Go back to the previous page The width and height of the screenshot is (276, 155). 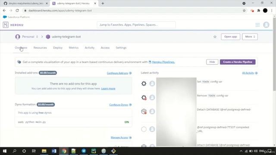(4, 10)
